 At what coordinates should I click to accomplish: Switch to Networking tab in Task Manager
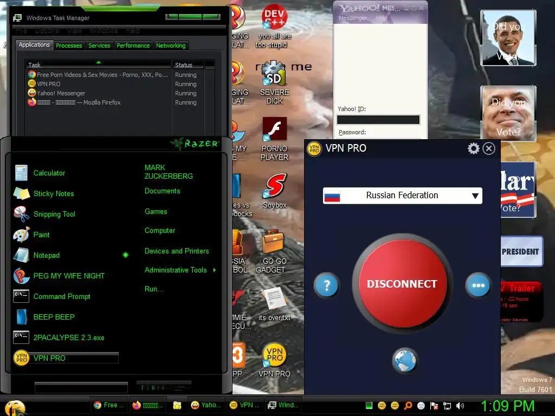(x=171, y=45)
